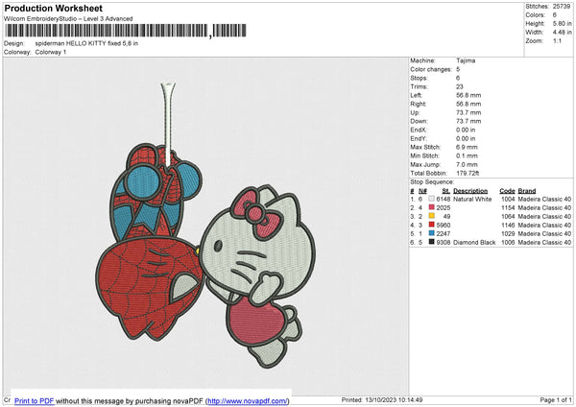
Task: Open the novapdf.com link
Action: coord(248,401)
